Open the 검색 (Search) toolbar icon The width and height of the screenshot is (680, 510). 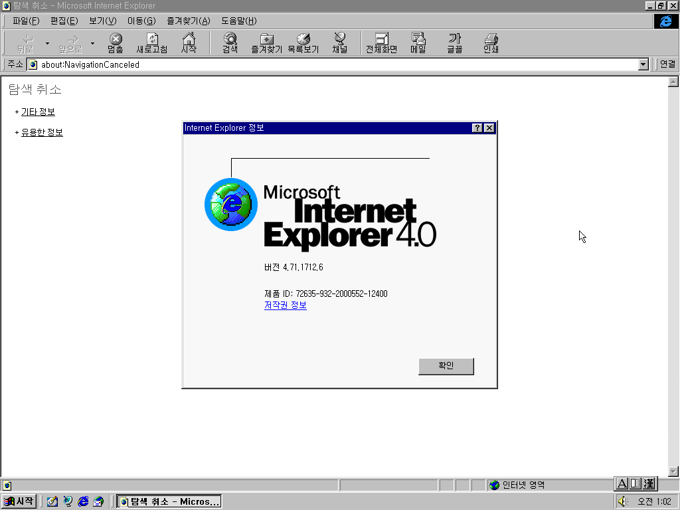(230, 43)
